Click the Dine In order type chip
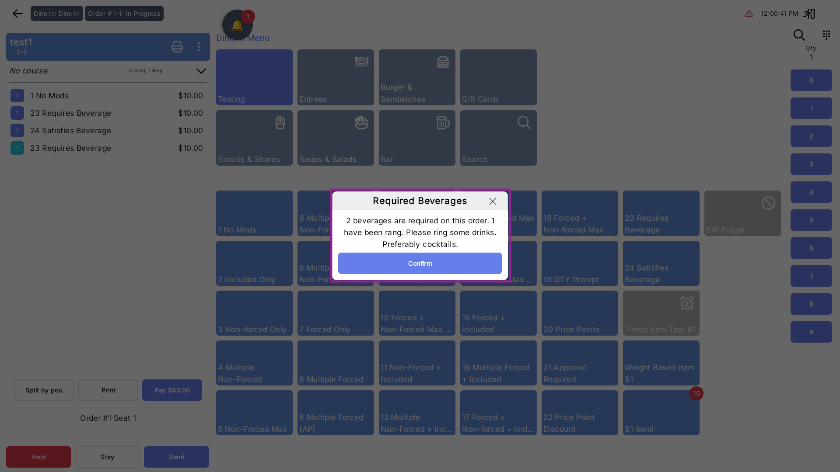840x472 pixels. (56, 14)
